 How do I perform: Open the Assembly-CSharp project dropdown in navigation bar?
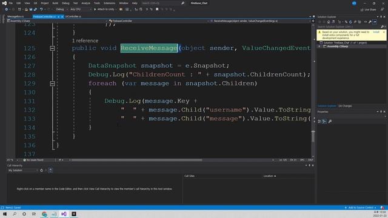pos(57,21)
